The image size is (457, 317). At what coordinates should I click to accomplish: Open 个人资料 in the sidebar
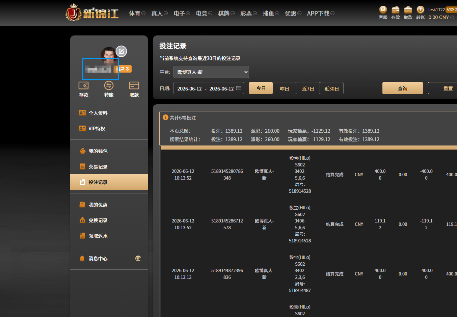click(x=109, y=113)
